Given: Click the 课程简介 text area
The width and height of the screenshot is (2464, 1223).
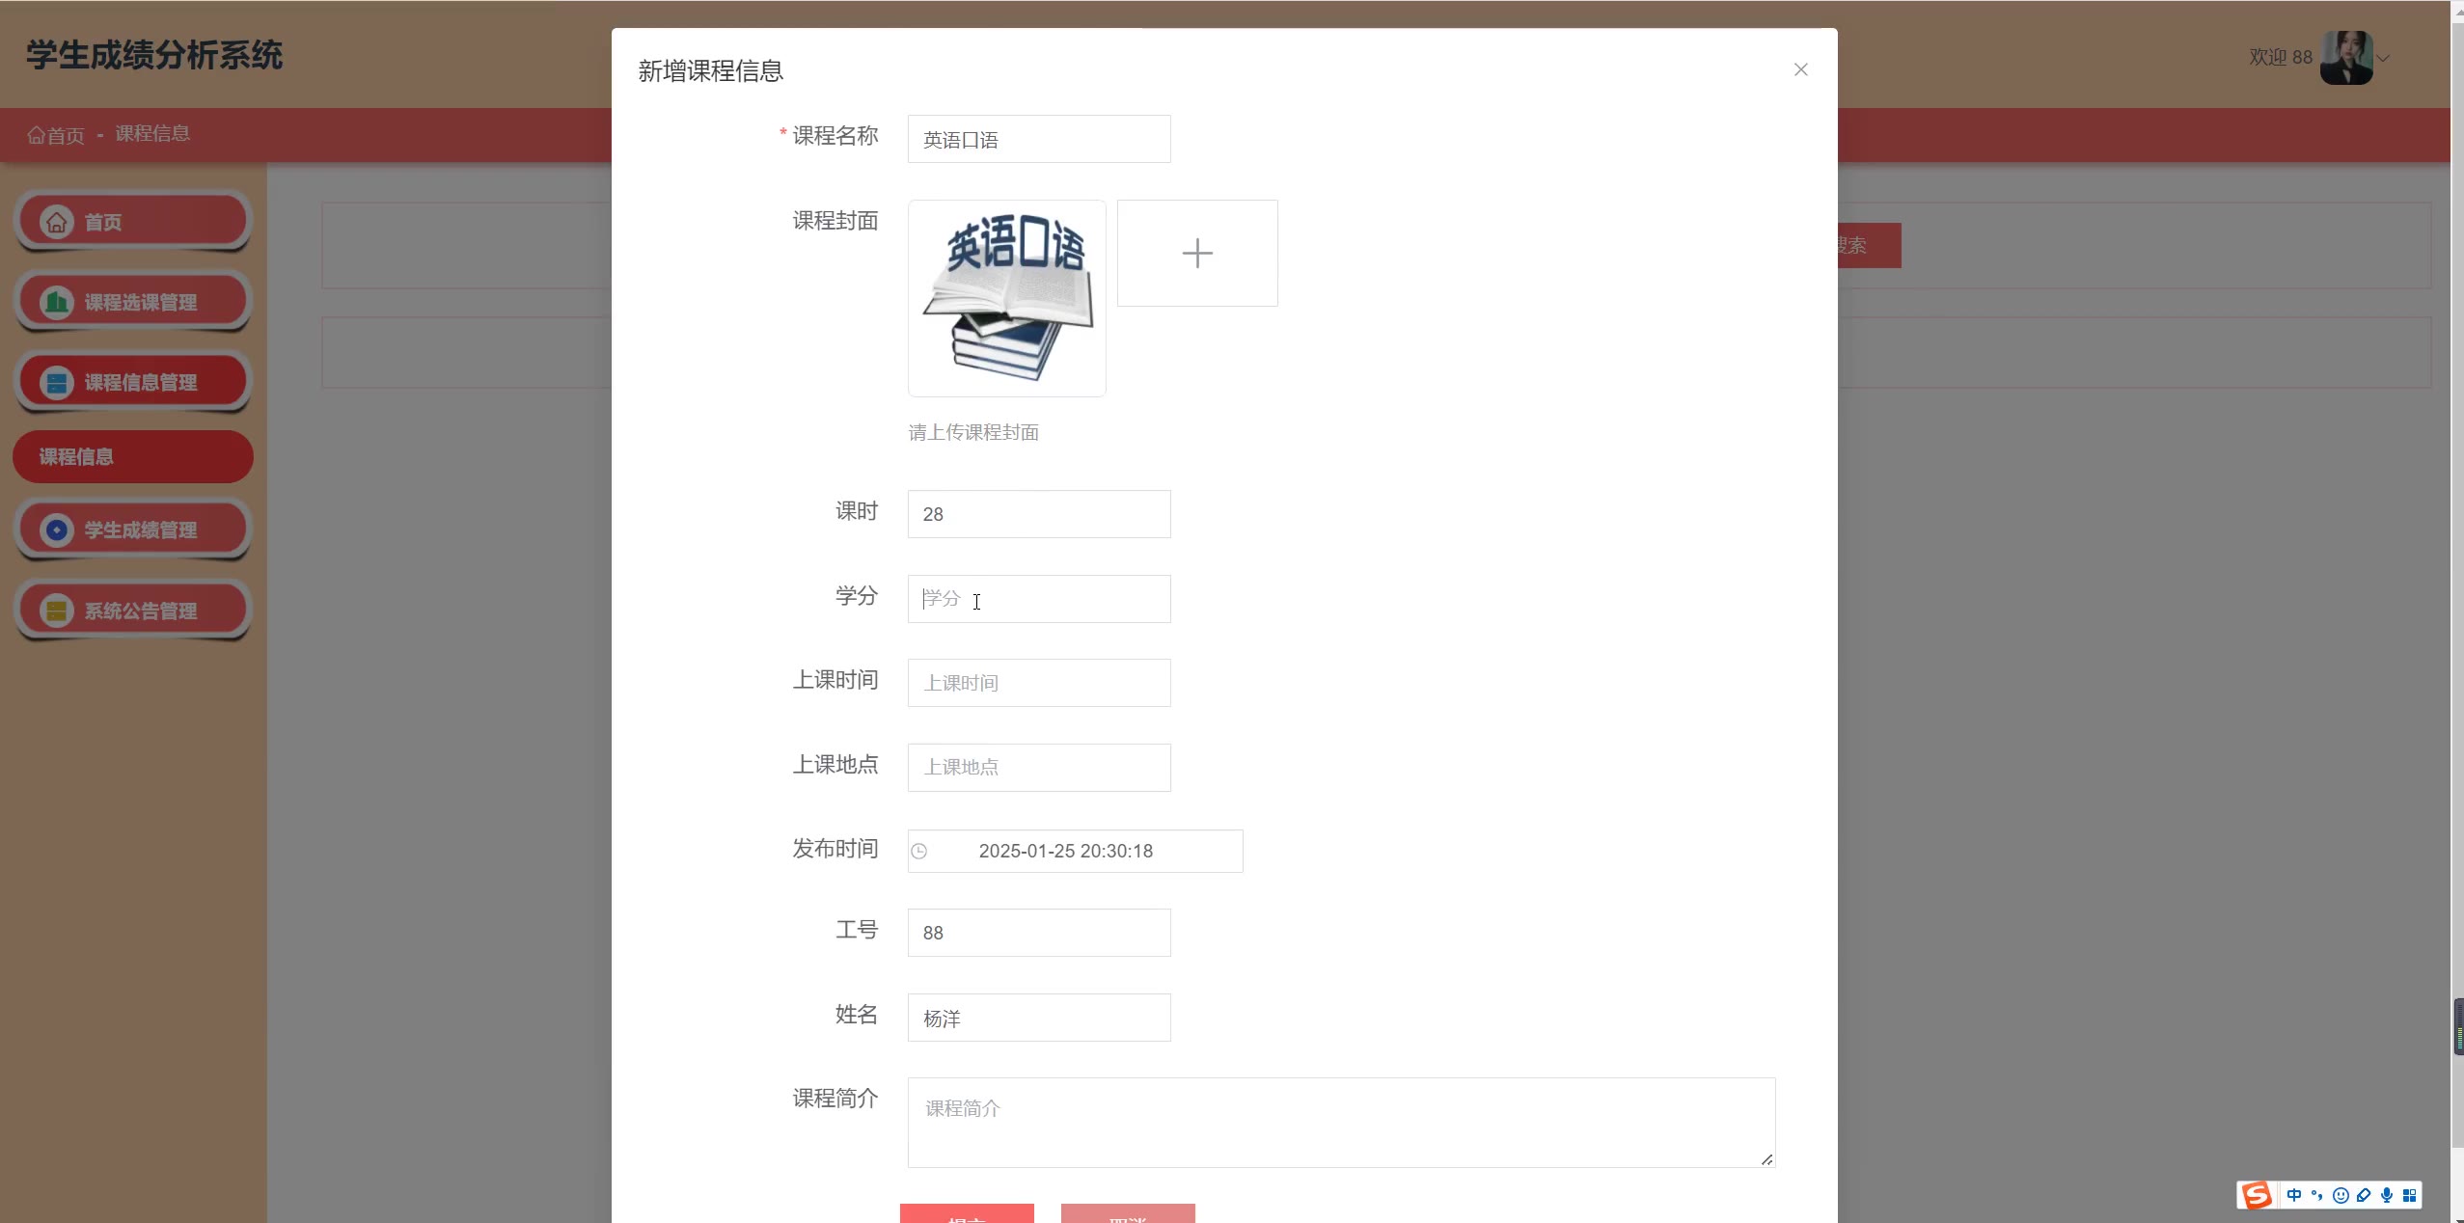Looking at the screenshot, I should point(1340,1122).
